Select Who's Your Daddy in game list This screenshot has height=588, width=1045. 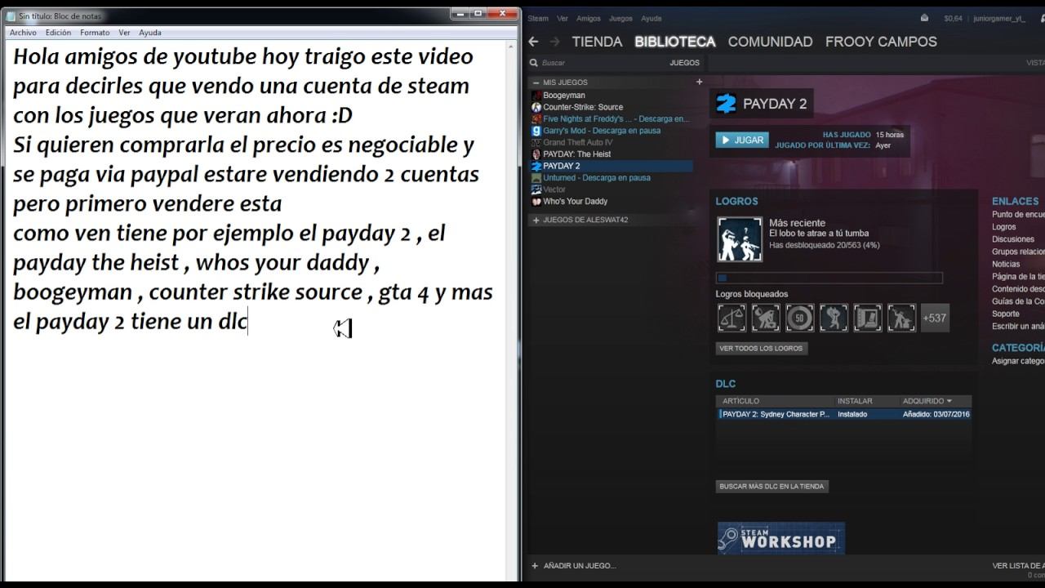click(x=576, y=201)
